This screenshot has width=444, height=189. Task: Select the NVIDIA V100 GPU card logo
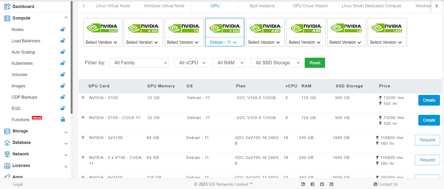[x=224, y=28]
